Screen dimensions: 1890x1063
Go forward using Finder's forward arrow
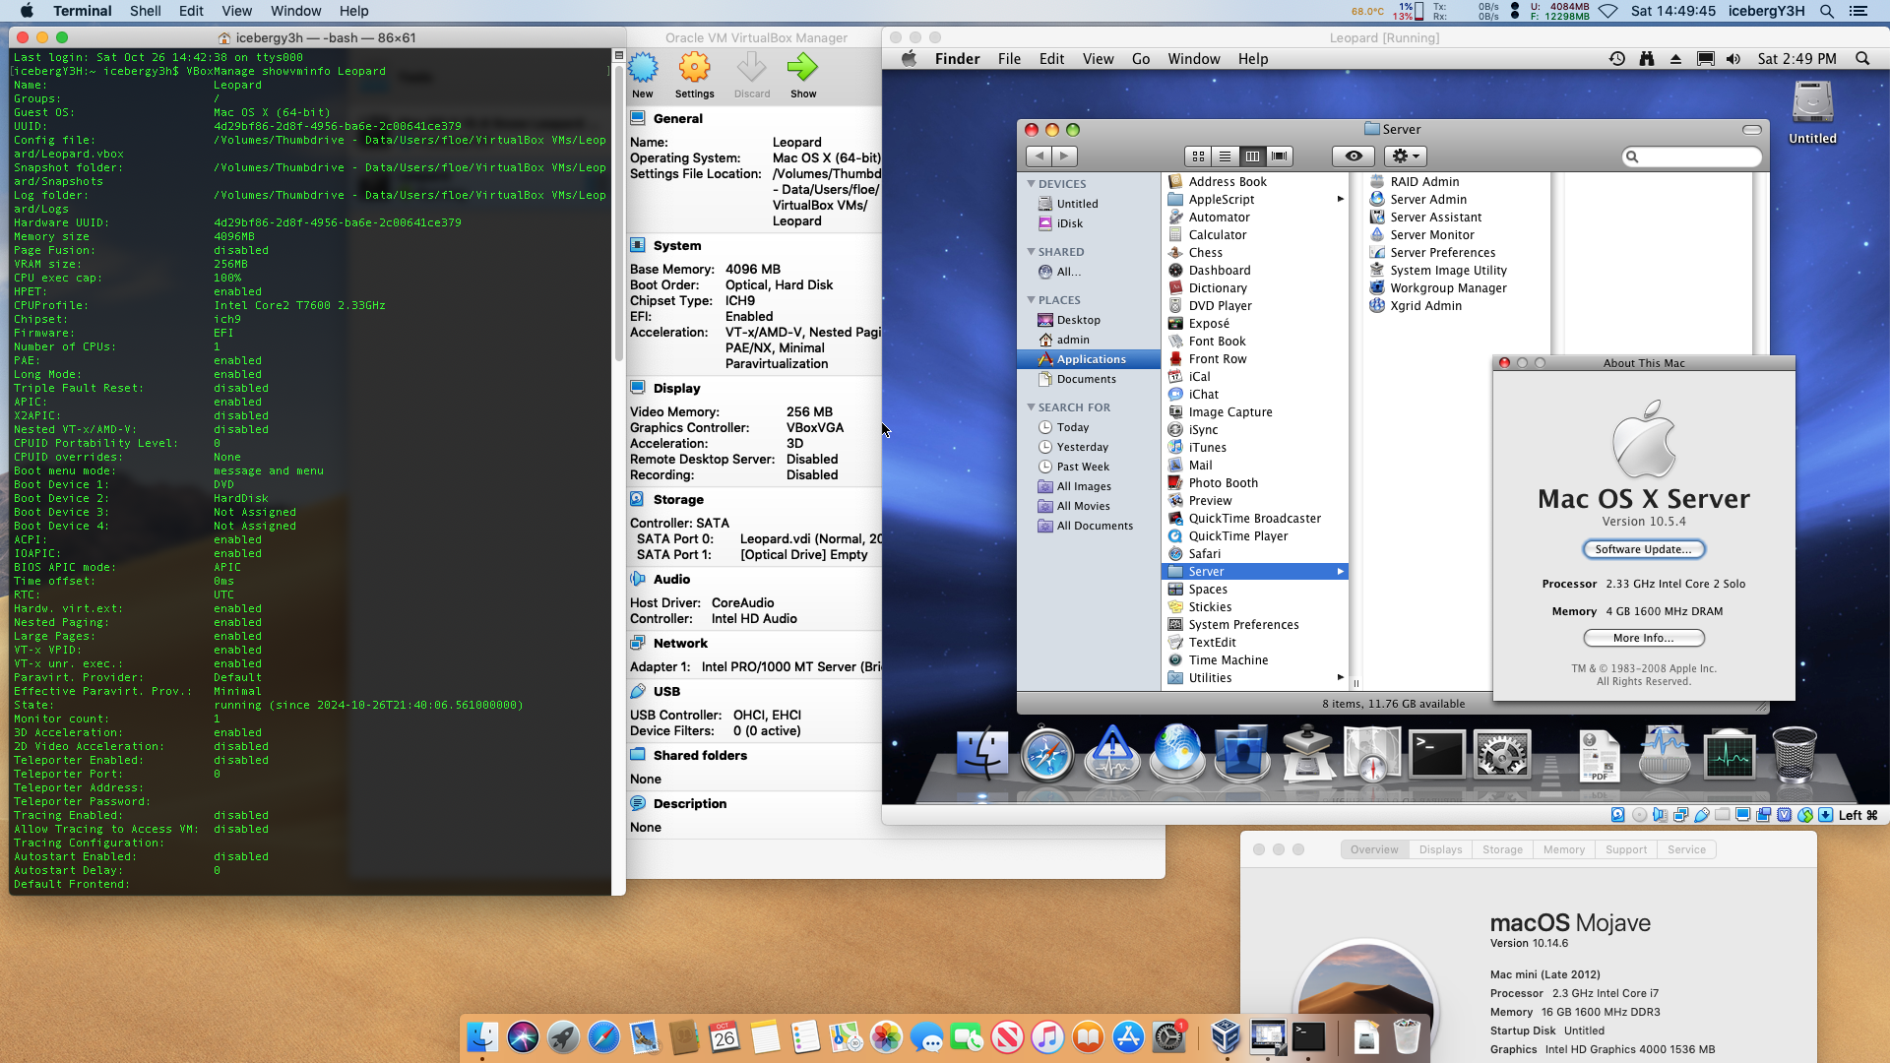pos(1064,156)
